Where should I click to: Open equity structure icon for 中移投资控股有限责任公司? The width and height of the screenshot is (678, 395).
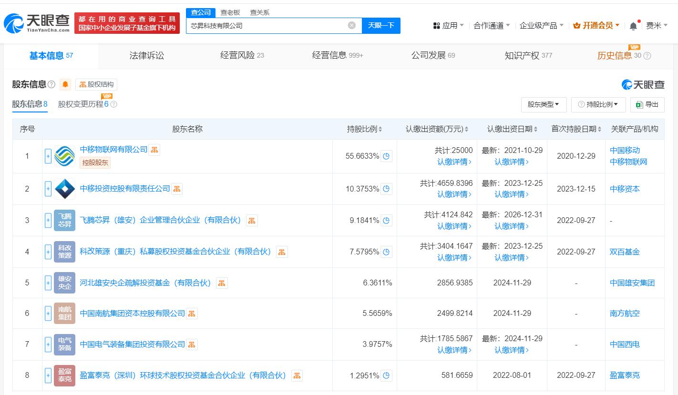pyautogui.click(x=177, y=189)
